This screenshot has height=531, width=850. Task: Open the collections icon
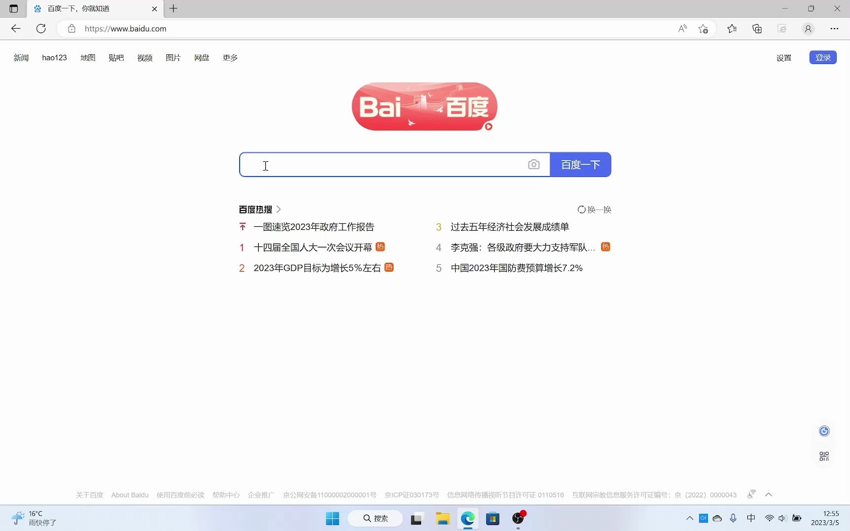(x=757, y=29)
